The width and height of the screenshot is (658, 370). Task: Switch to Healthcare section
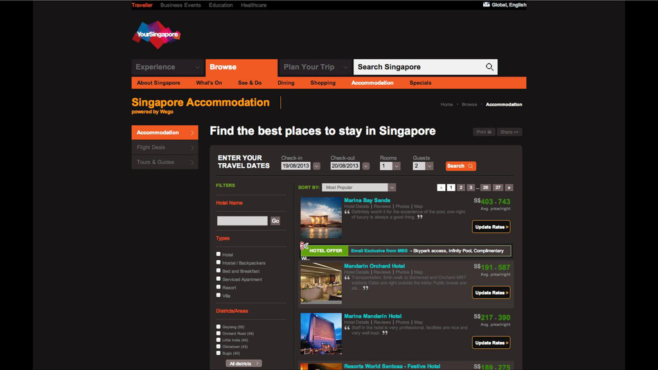click(x=253, y=5)
